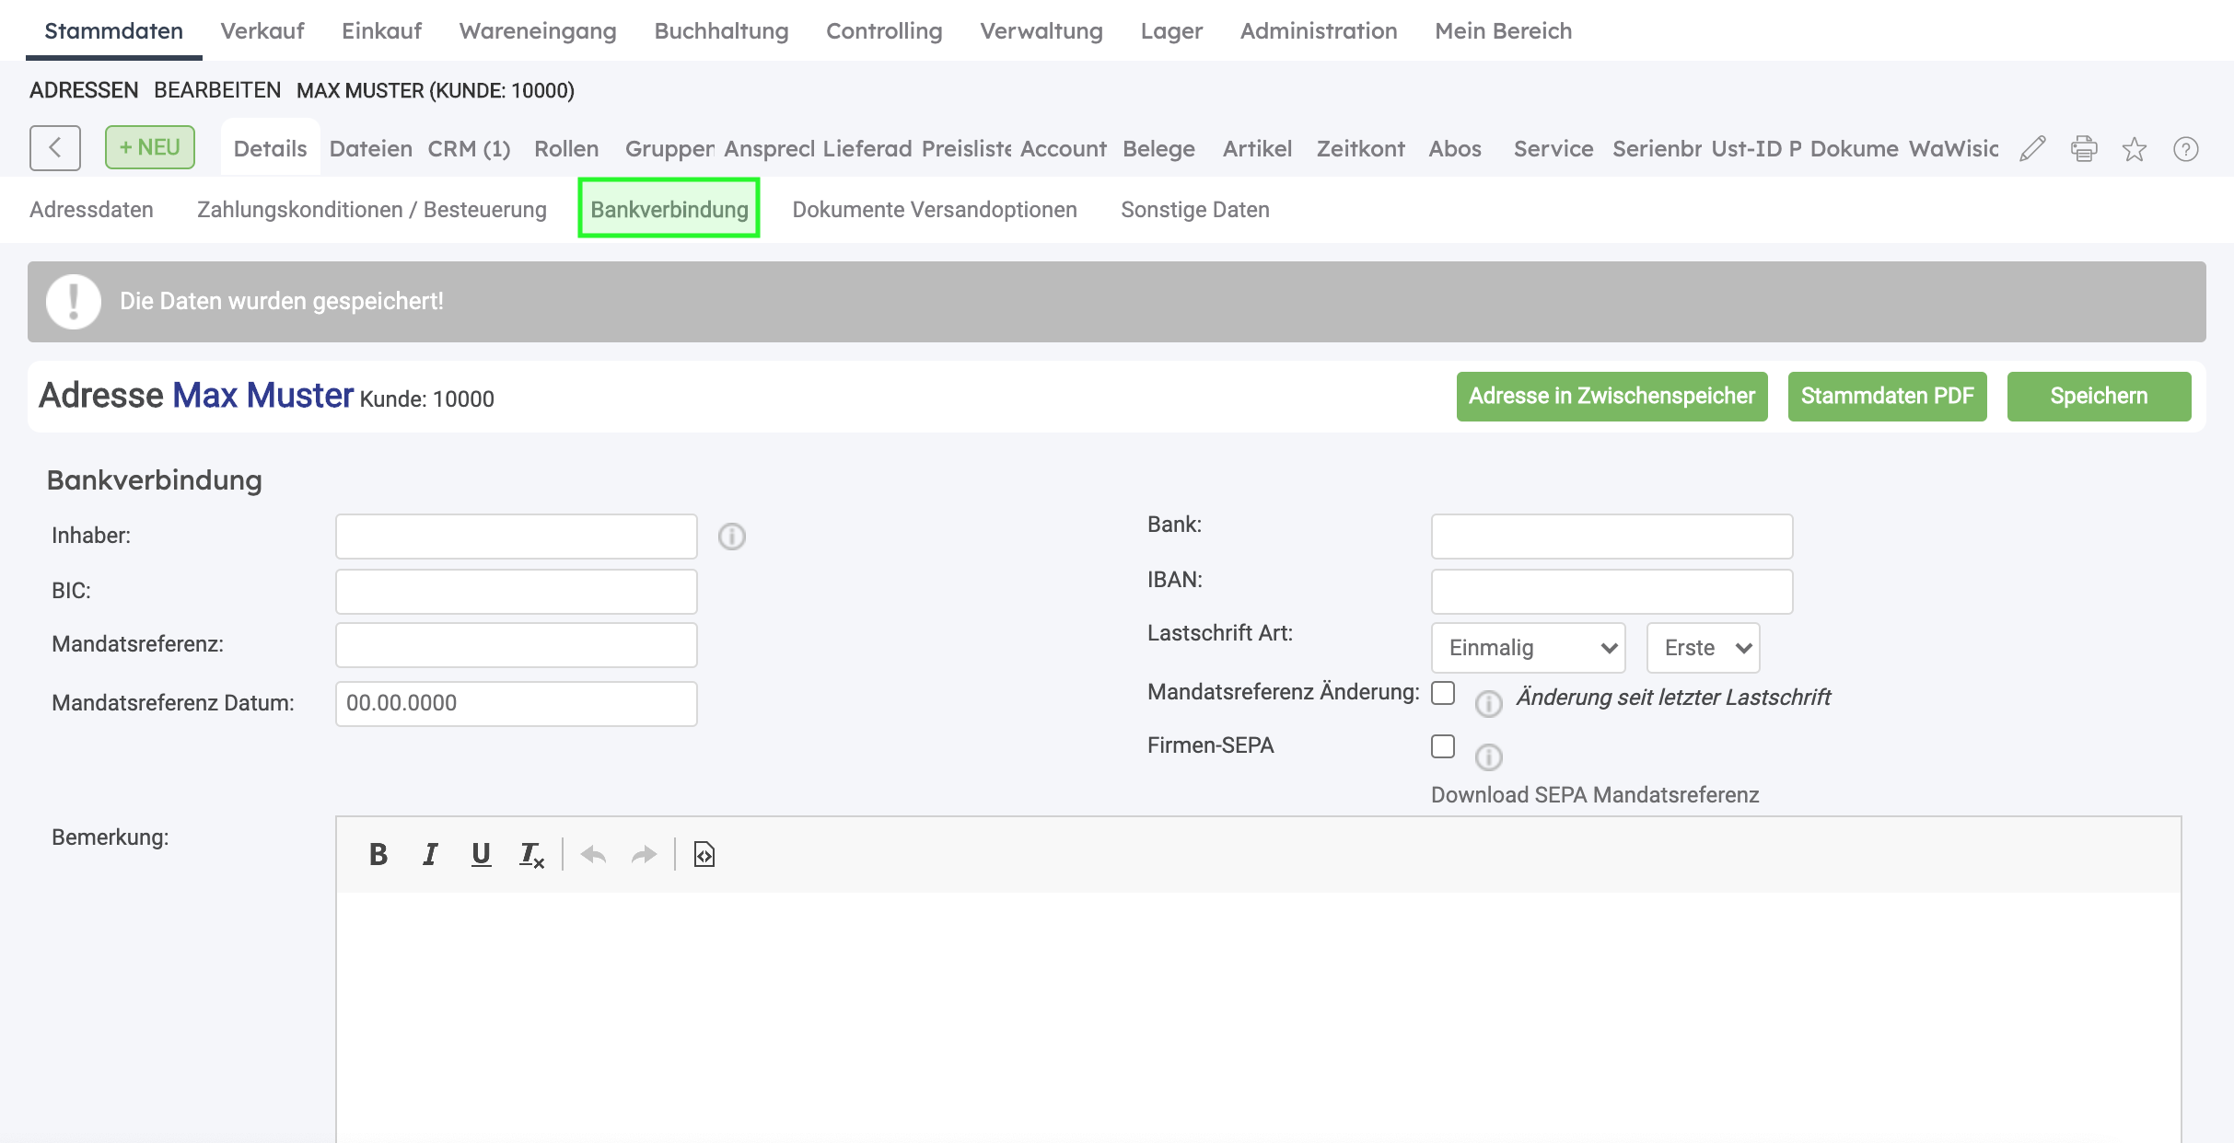
Task: Click the Speichern button
Action: click(x=2099, y=397)
